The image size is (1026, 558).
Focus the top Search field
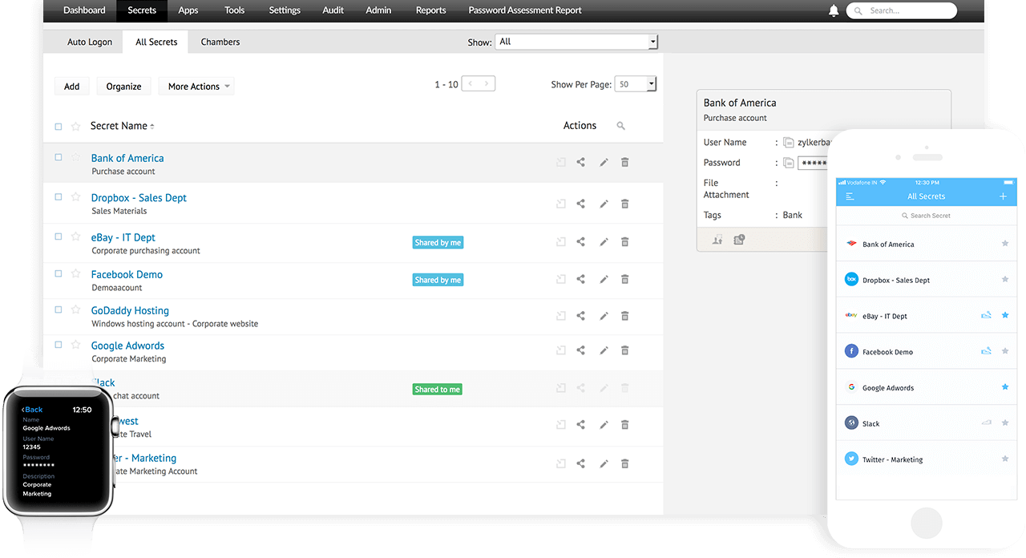(902, 10)
